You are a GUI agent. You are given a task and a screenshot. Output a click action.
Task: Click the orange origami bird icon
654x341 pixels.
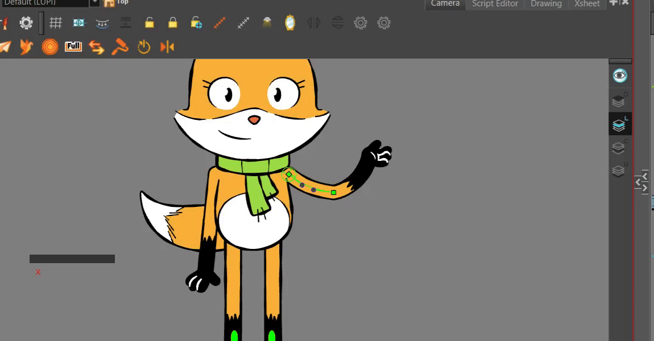coord(26,47)
